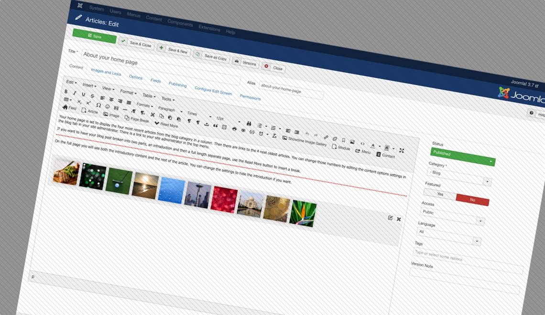Image resolution: width=545 pixels, height=315 pixels.
Task: Select the Space Needle skyline thumbnail
Action: (x=198, y=195)
